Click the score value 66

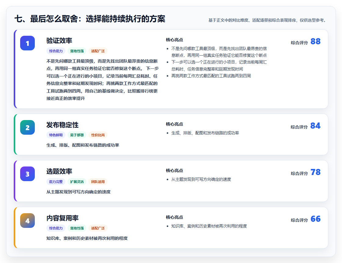315,219
